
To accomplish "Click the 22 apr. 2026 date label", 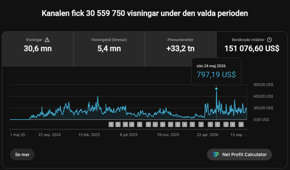I will click(x=207, y=135).
